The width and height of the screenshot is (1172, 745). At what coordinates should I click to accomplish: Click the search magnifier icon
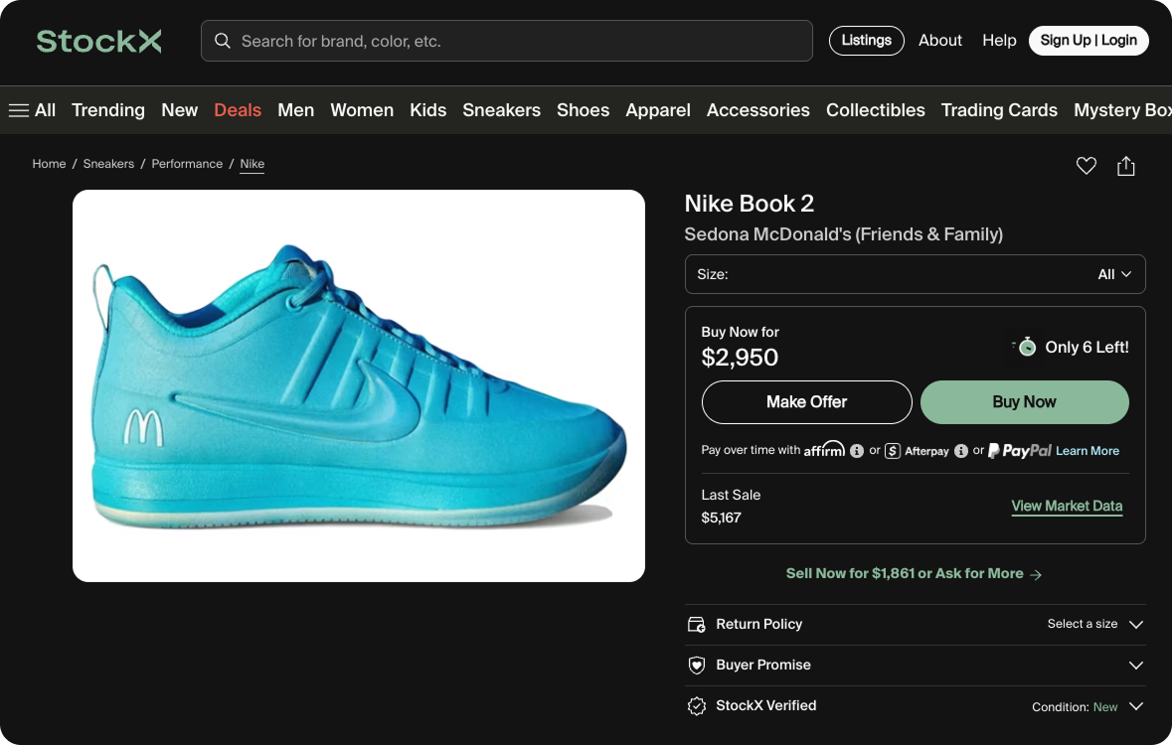pos(222,41)
